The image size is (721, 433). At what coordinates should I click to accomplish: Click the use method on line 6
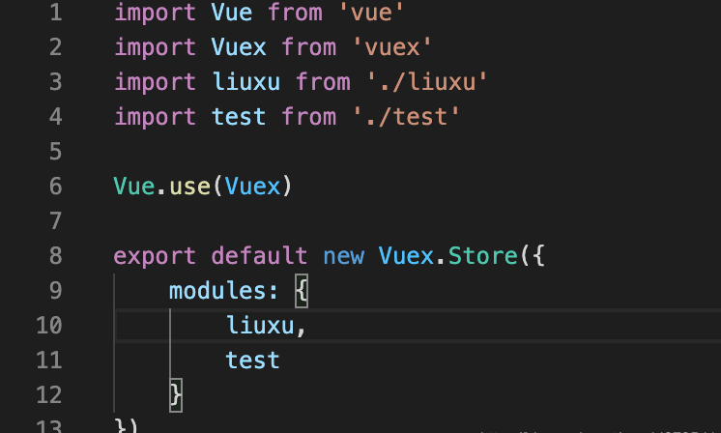coord(189,187)
